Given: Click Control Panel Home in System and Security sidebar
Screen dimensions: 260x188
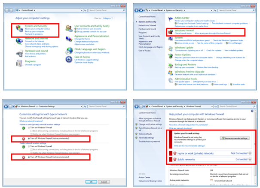Looking at the screenshot, I should 147,17.
